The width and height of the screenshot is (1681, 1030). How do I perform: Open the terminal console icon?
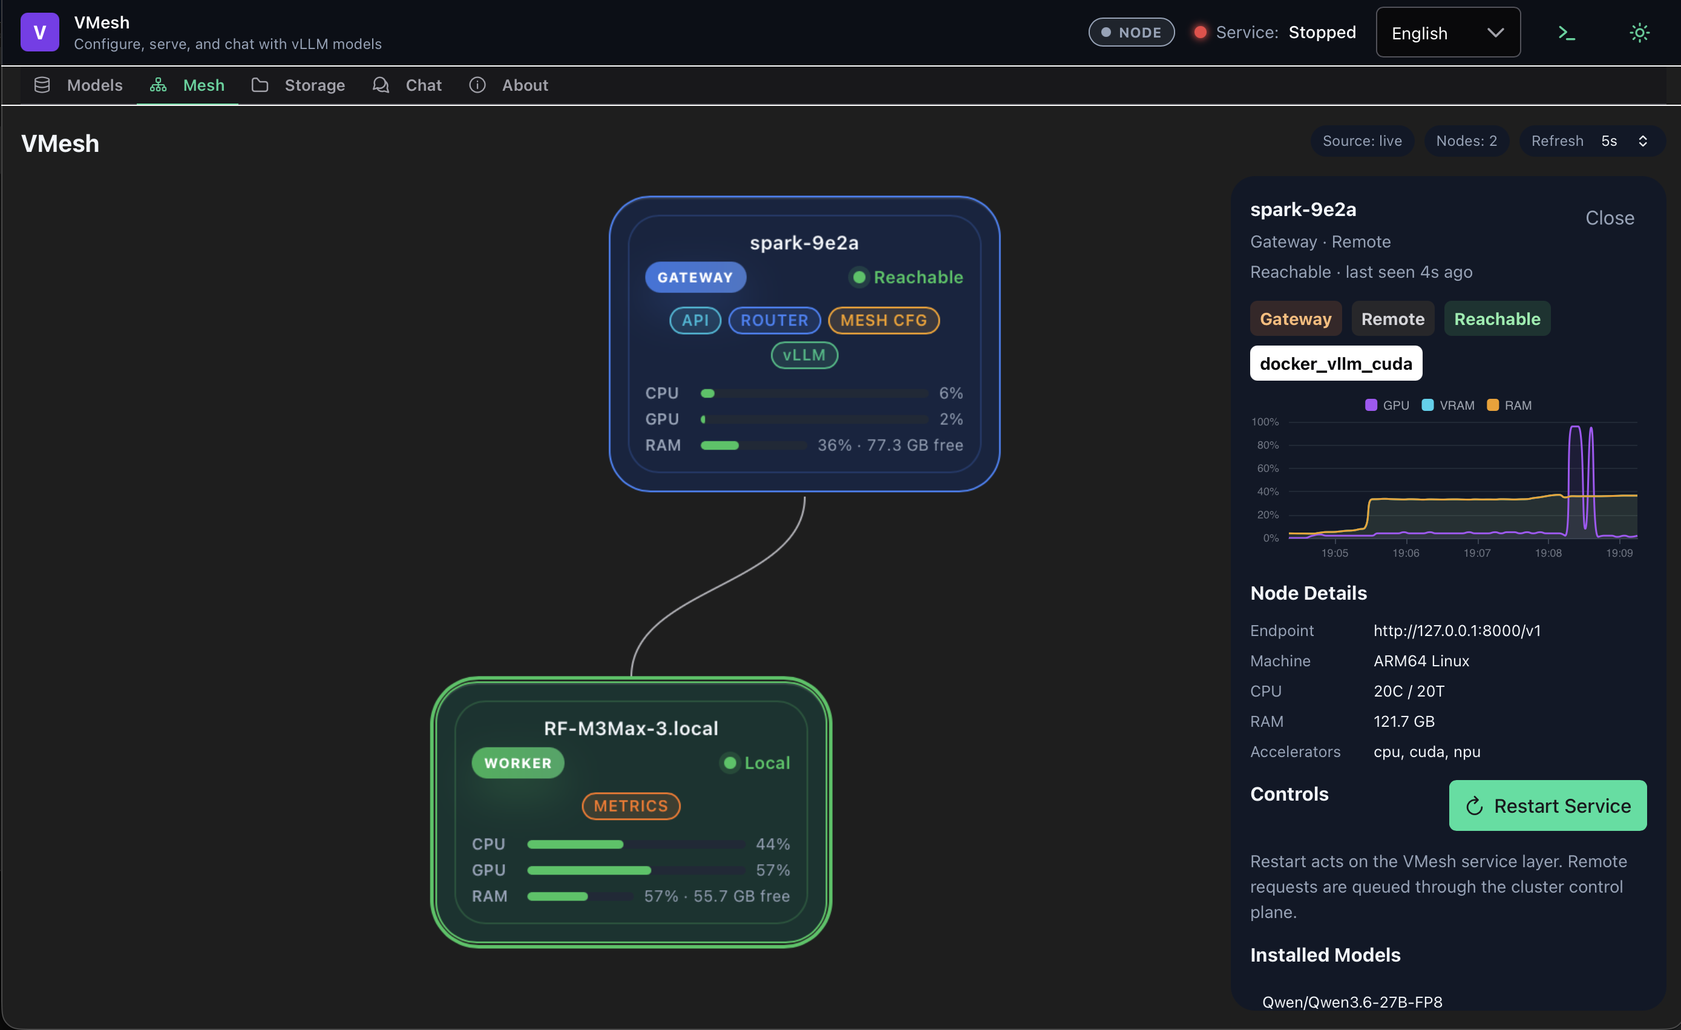(1567, 33)
